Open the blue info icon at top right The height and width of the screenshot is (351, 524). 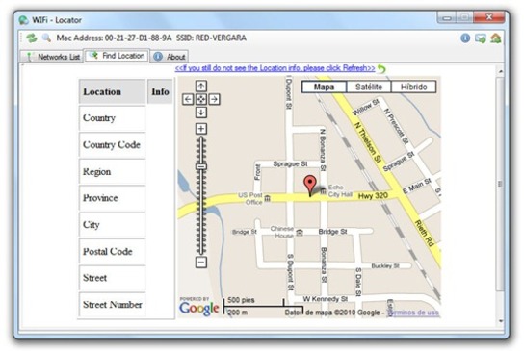465,38
